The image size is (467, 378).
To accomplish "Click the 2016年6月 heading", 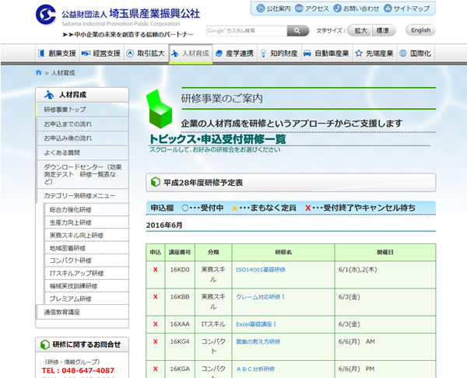I will coord(164,226).
